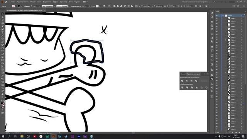Open the Справка menu
Image resolution: width=247 pixels, height=139 pixels.
coord(77,2)
